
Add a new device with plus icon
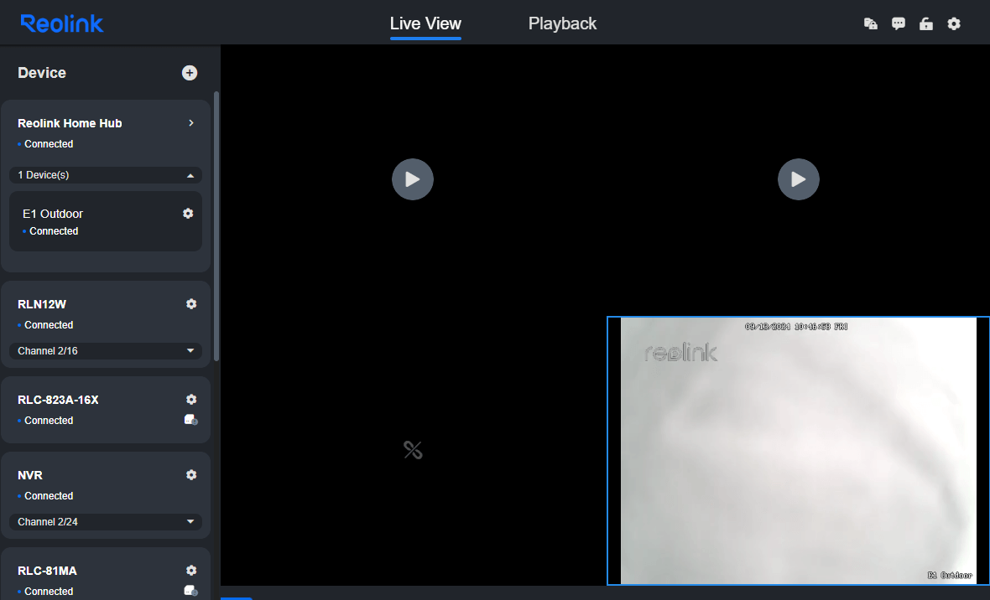(190, 73)
